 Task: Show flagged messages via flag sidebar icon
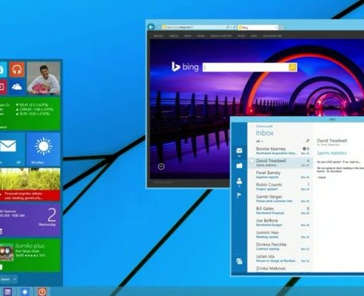[x=239, y=195]
